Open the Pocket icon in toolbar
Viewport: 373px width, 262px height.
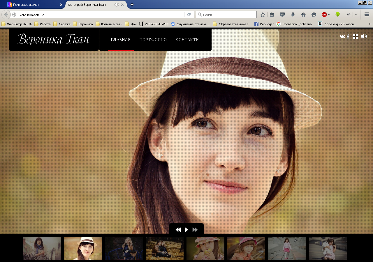(282, 15)
